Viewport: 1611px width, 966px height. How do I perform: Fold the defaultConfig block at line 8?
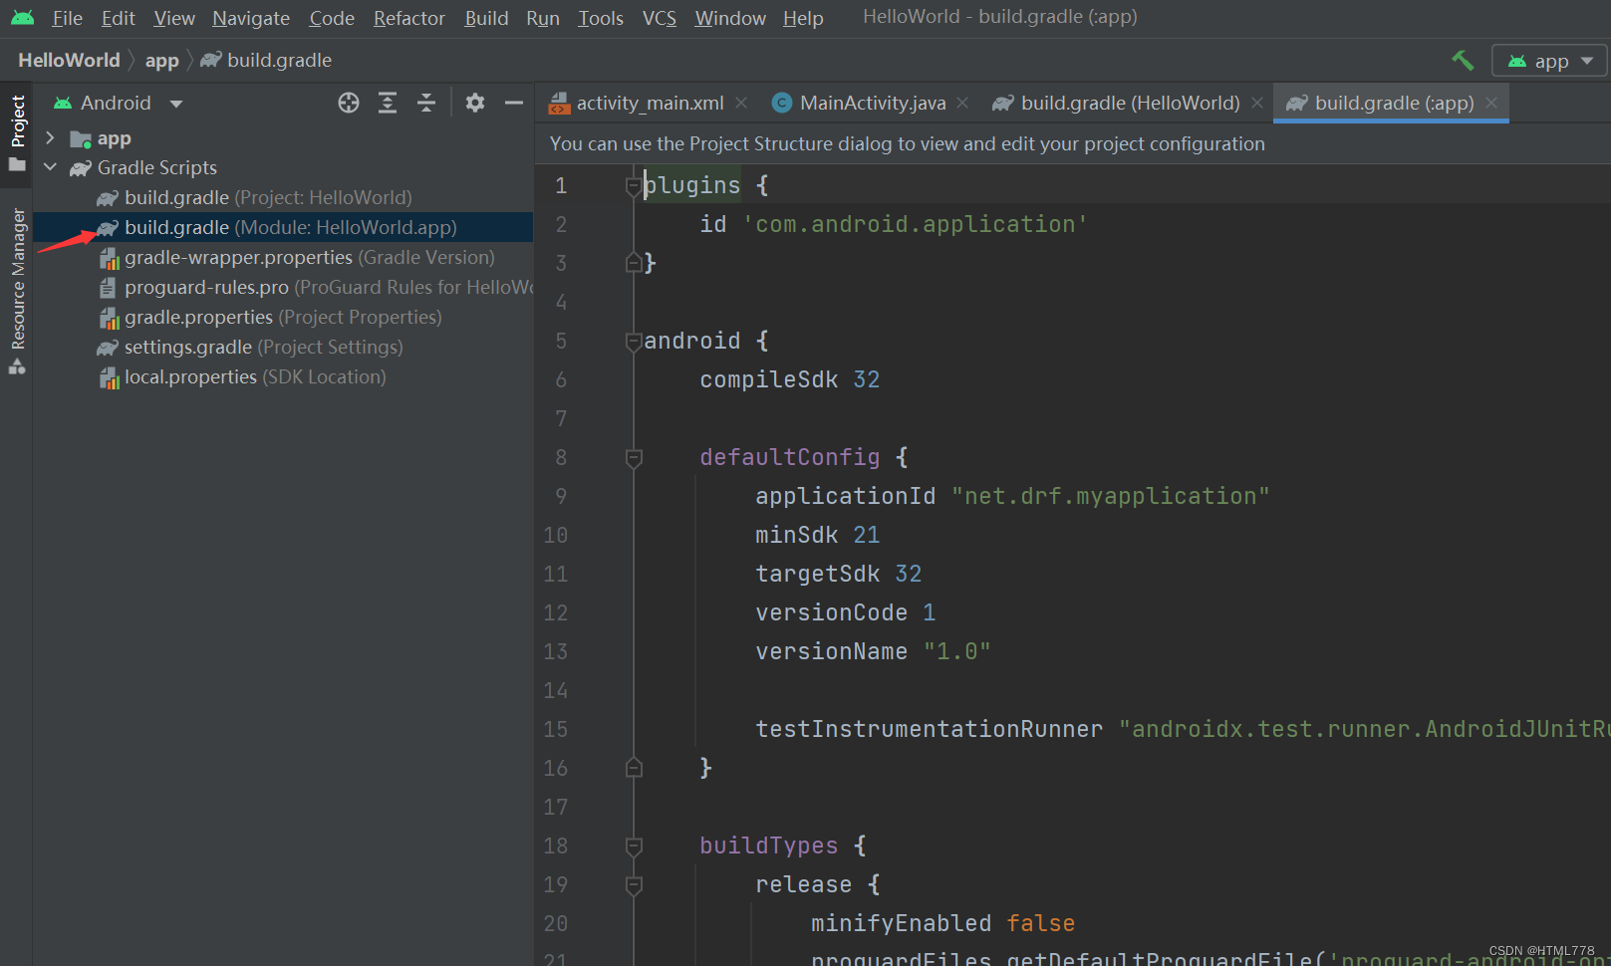(x=633, y=458)
